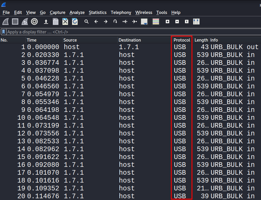The width and height of the screenshot is (261, 200).
Task: Sort packets by the Protocol column header
Action: pos(181,40)
